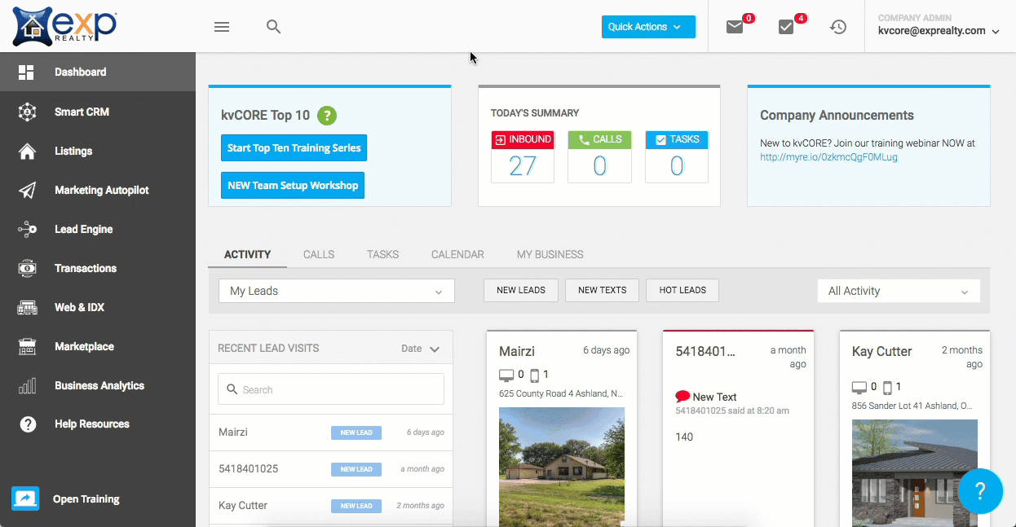Click the Help Resources question icon
This screenshot has width=1016, height=527.
point(28,424)
